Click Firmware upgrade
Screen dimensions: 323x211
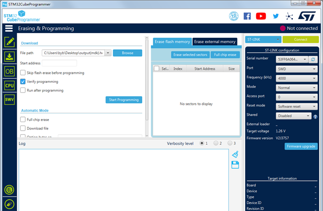(x=301, y=146)
